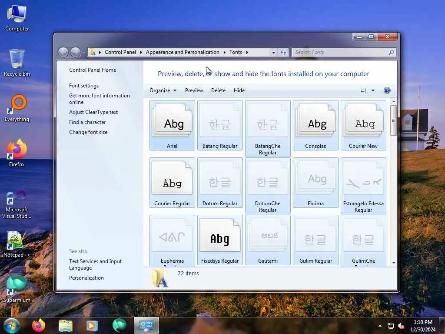Select the Consolas font family icon
Screen dimensions: 445x334
pos(315,125)
